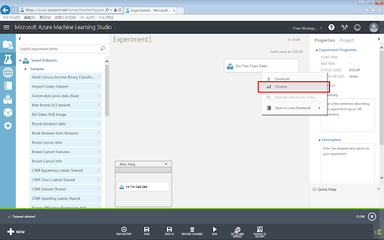This screenshot has width=384, height=240.
Task: Click the notification queue icon at bottom right
Action: tap(379, 232)
